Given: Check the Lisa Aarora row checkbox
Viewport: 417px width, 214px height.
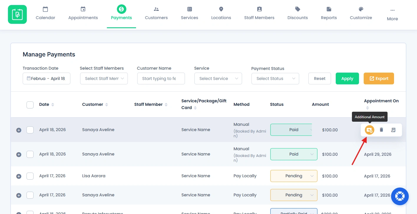Looking at the screenshot, I should coord(30,176).
